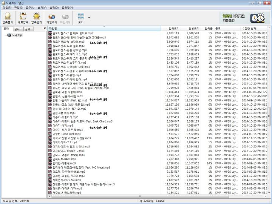Viewport: 272px width, 204px height.
Task: Switch to the 필터 tab
Action: pyautogui.click(x=17, y=29)
